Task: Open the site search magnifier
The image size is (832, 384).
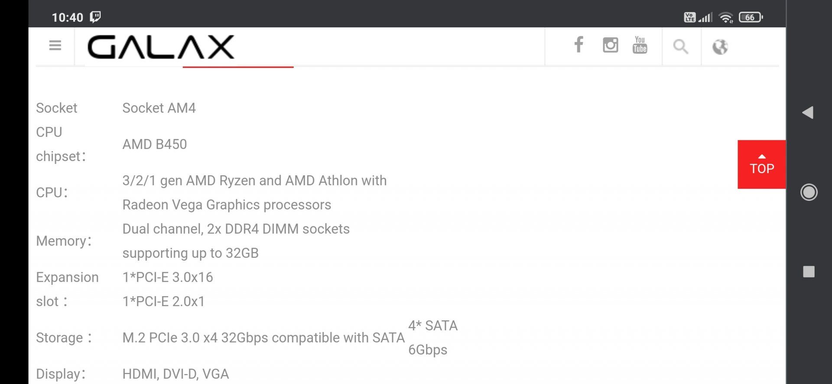Action: [680, 46]
